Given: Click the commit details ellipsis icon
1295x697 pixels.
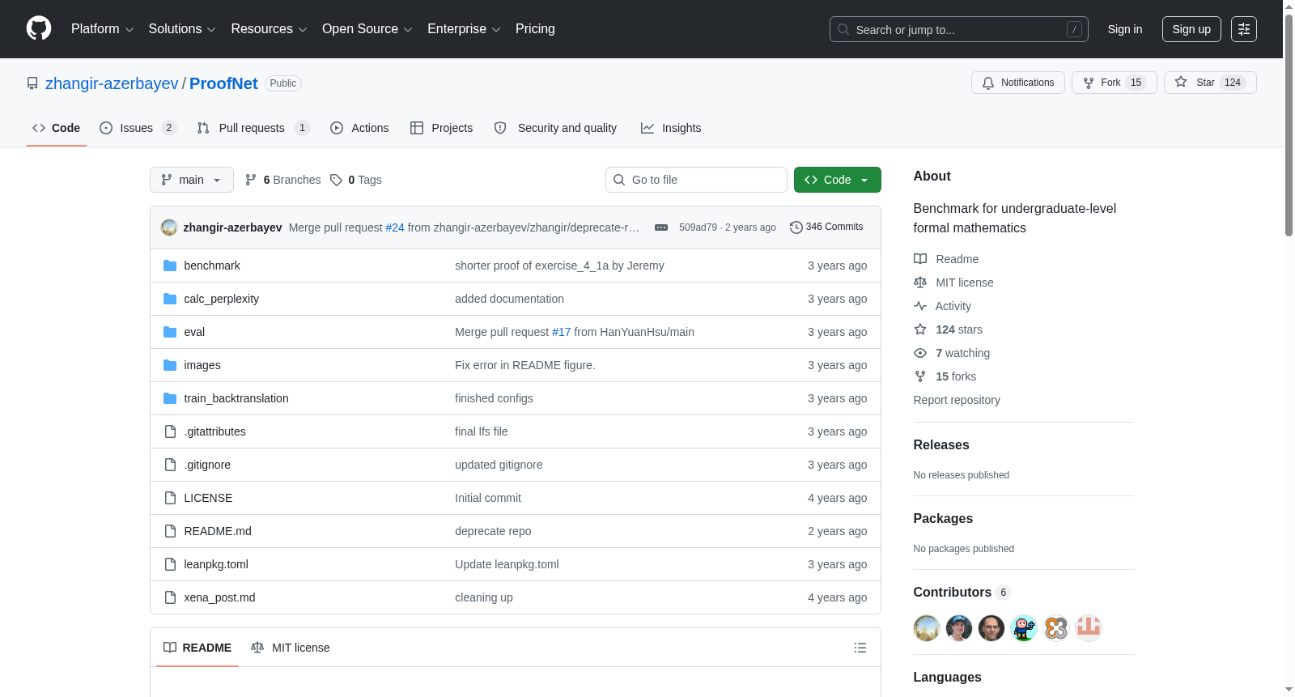Looking at the screenshot, I should point(661,227).
